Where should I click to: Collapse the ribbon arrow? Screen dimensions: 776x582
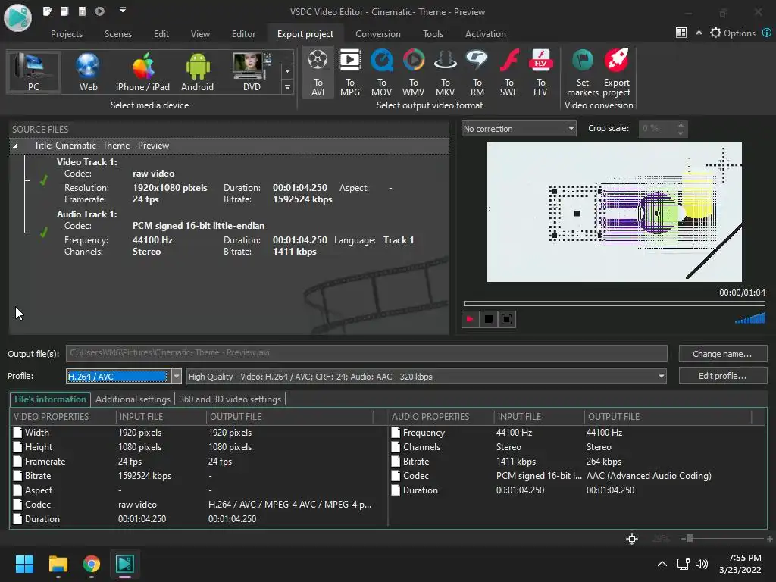tap(699, 33)
